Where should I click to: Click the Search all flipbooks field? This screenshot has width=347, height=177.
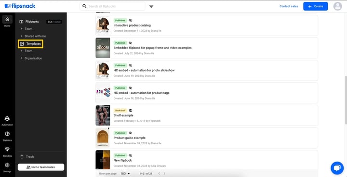112,6
